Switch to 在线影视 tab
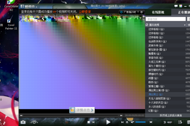 click(158, 12)
